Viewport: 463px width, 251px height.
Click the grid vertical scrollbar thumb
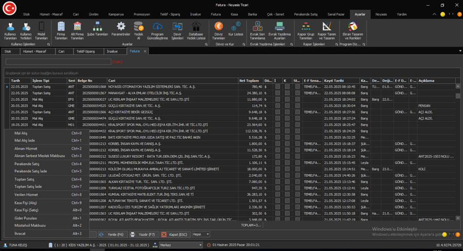[x=458, y=96]
